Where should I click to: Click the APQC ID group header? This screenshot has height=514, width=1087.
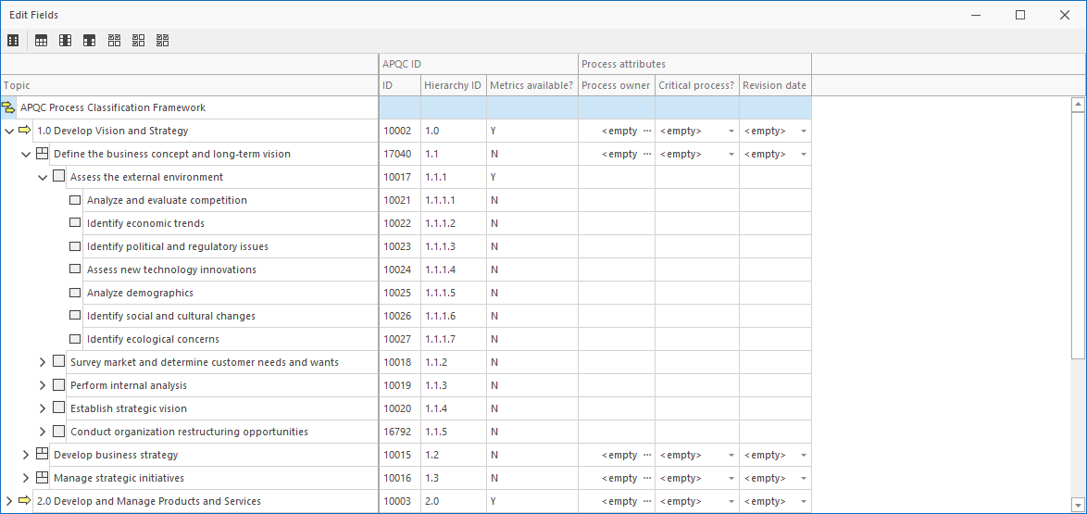coord(479,64)
